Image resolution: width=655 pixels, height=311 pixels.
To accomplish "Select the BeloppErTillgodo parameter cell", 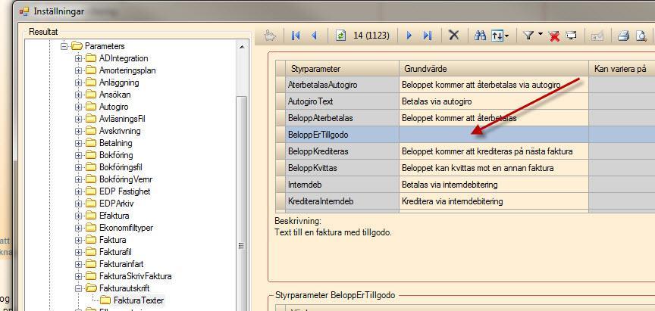I will click(x=342, y=135).
